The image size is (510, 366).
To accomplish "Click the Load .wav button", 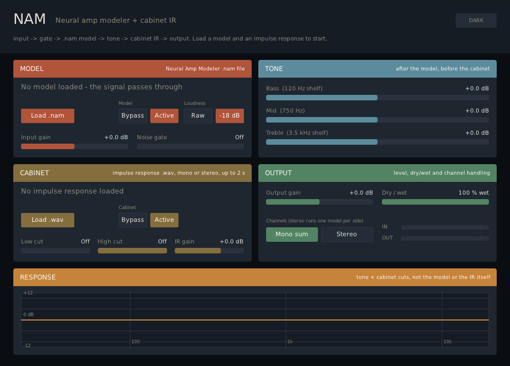I will pyautogui.click(x=48, y=220).
